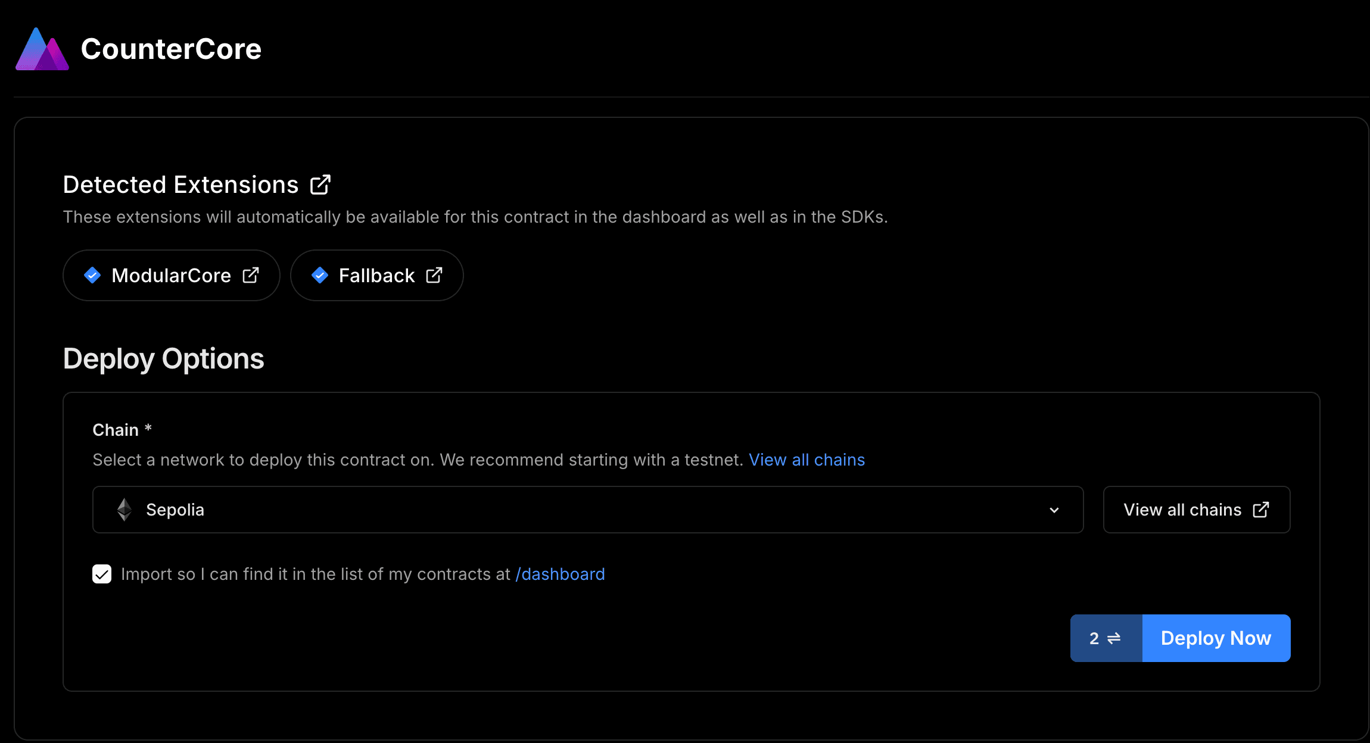Click the ModularCore blue verified badge
This screenshot has width=1370, height=743.
[92, 275]
